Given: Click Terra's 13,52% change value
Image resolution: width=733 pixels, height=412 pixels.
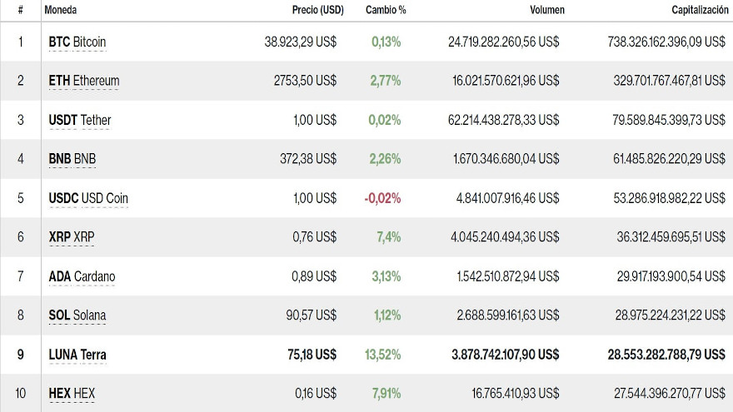Looking at the screenshot, I should tap(382, 355).
